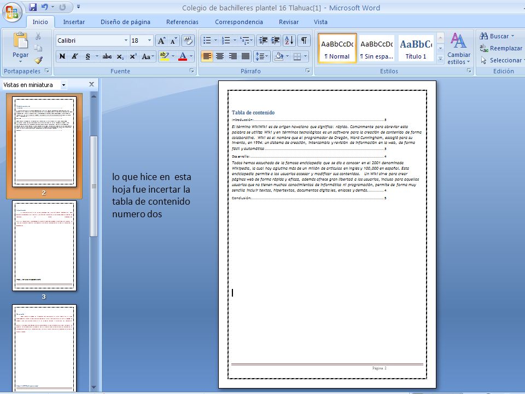Open the Vista tab
This screenshot has height=394, width=525.
click(x=320, y=22)
